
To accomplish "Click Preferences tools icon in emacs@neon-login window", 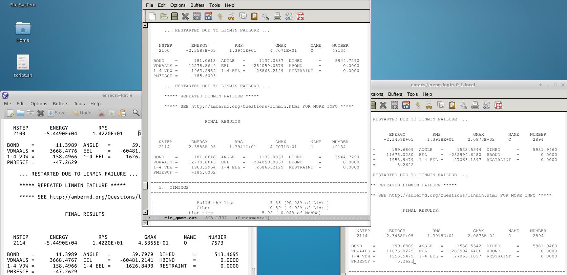I will click(x=486, y=105).
